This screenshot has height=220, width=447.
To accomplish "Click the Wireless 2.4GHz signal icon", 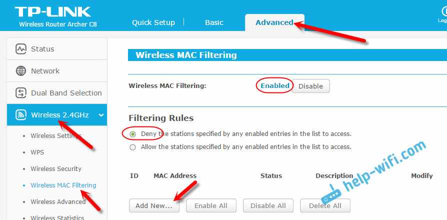I will (21, 115).
